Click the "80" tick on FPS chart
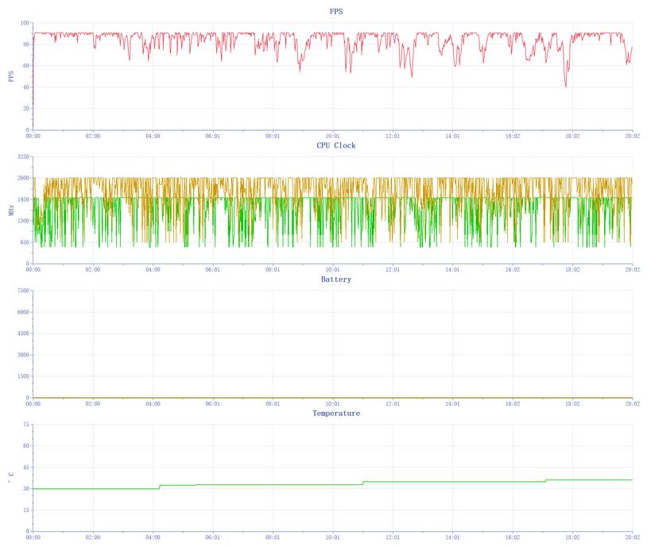 pyautogui.click(x=26, y=44)
